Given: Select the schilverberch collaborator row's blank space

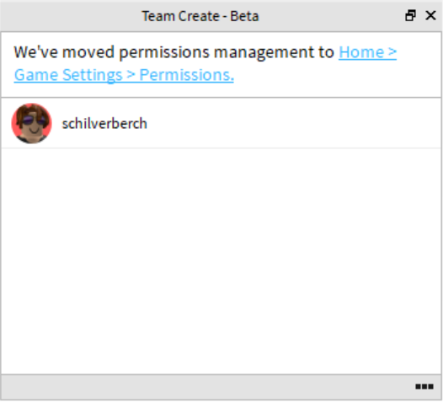Looking at the screenshot, I should coord(294,124).
